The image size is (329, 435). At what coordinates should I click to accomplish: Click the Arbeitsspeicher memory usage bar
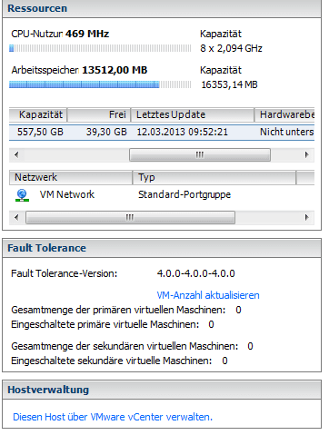click(100, 84)
